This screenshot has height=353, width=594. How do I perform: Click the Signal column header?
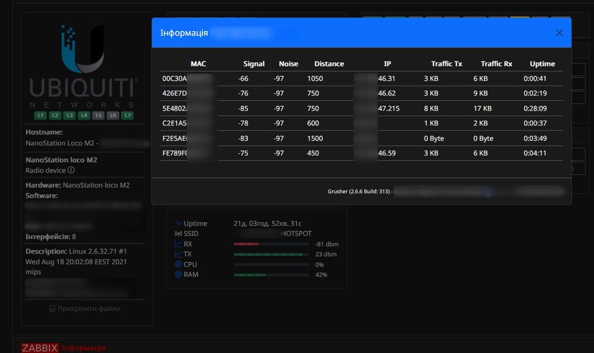click(x=254, y=64)
